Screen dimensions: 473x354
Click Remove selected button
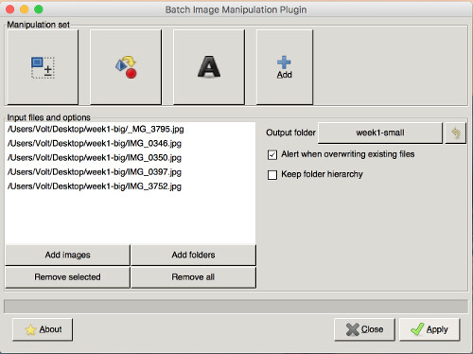point(67,277)
